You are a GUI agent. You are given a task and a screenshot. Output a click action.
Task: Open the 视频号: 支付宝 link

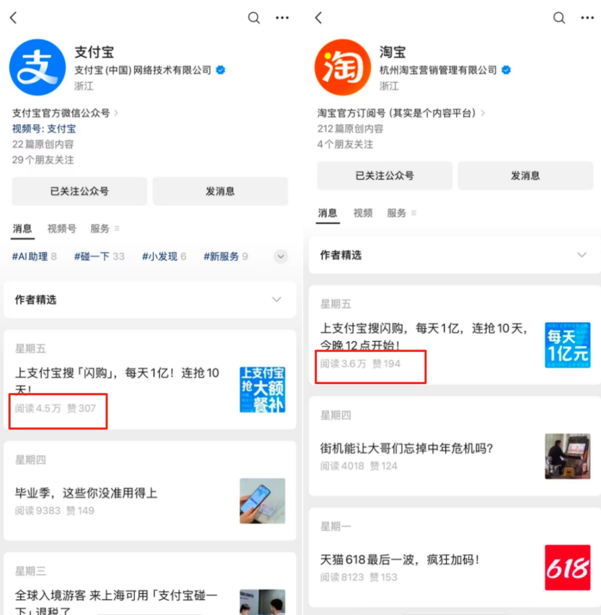click(44, 129)
